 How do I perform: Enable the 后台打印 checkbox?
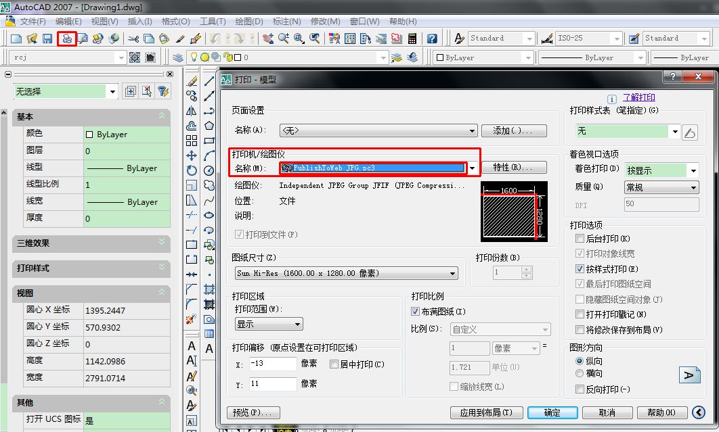coord(580,239)
